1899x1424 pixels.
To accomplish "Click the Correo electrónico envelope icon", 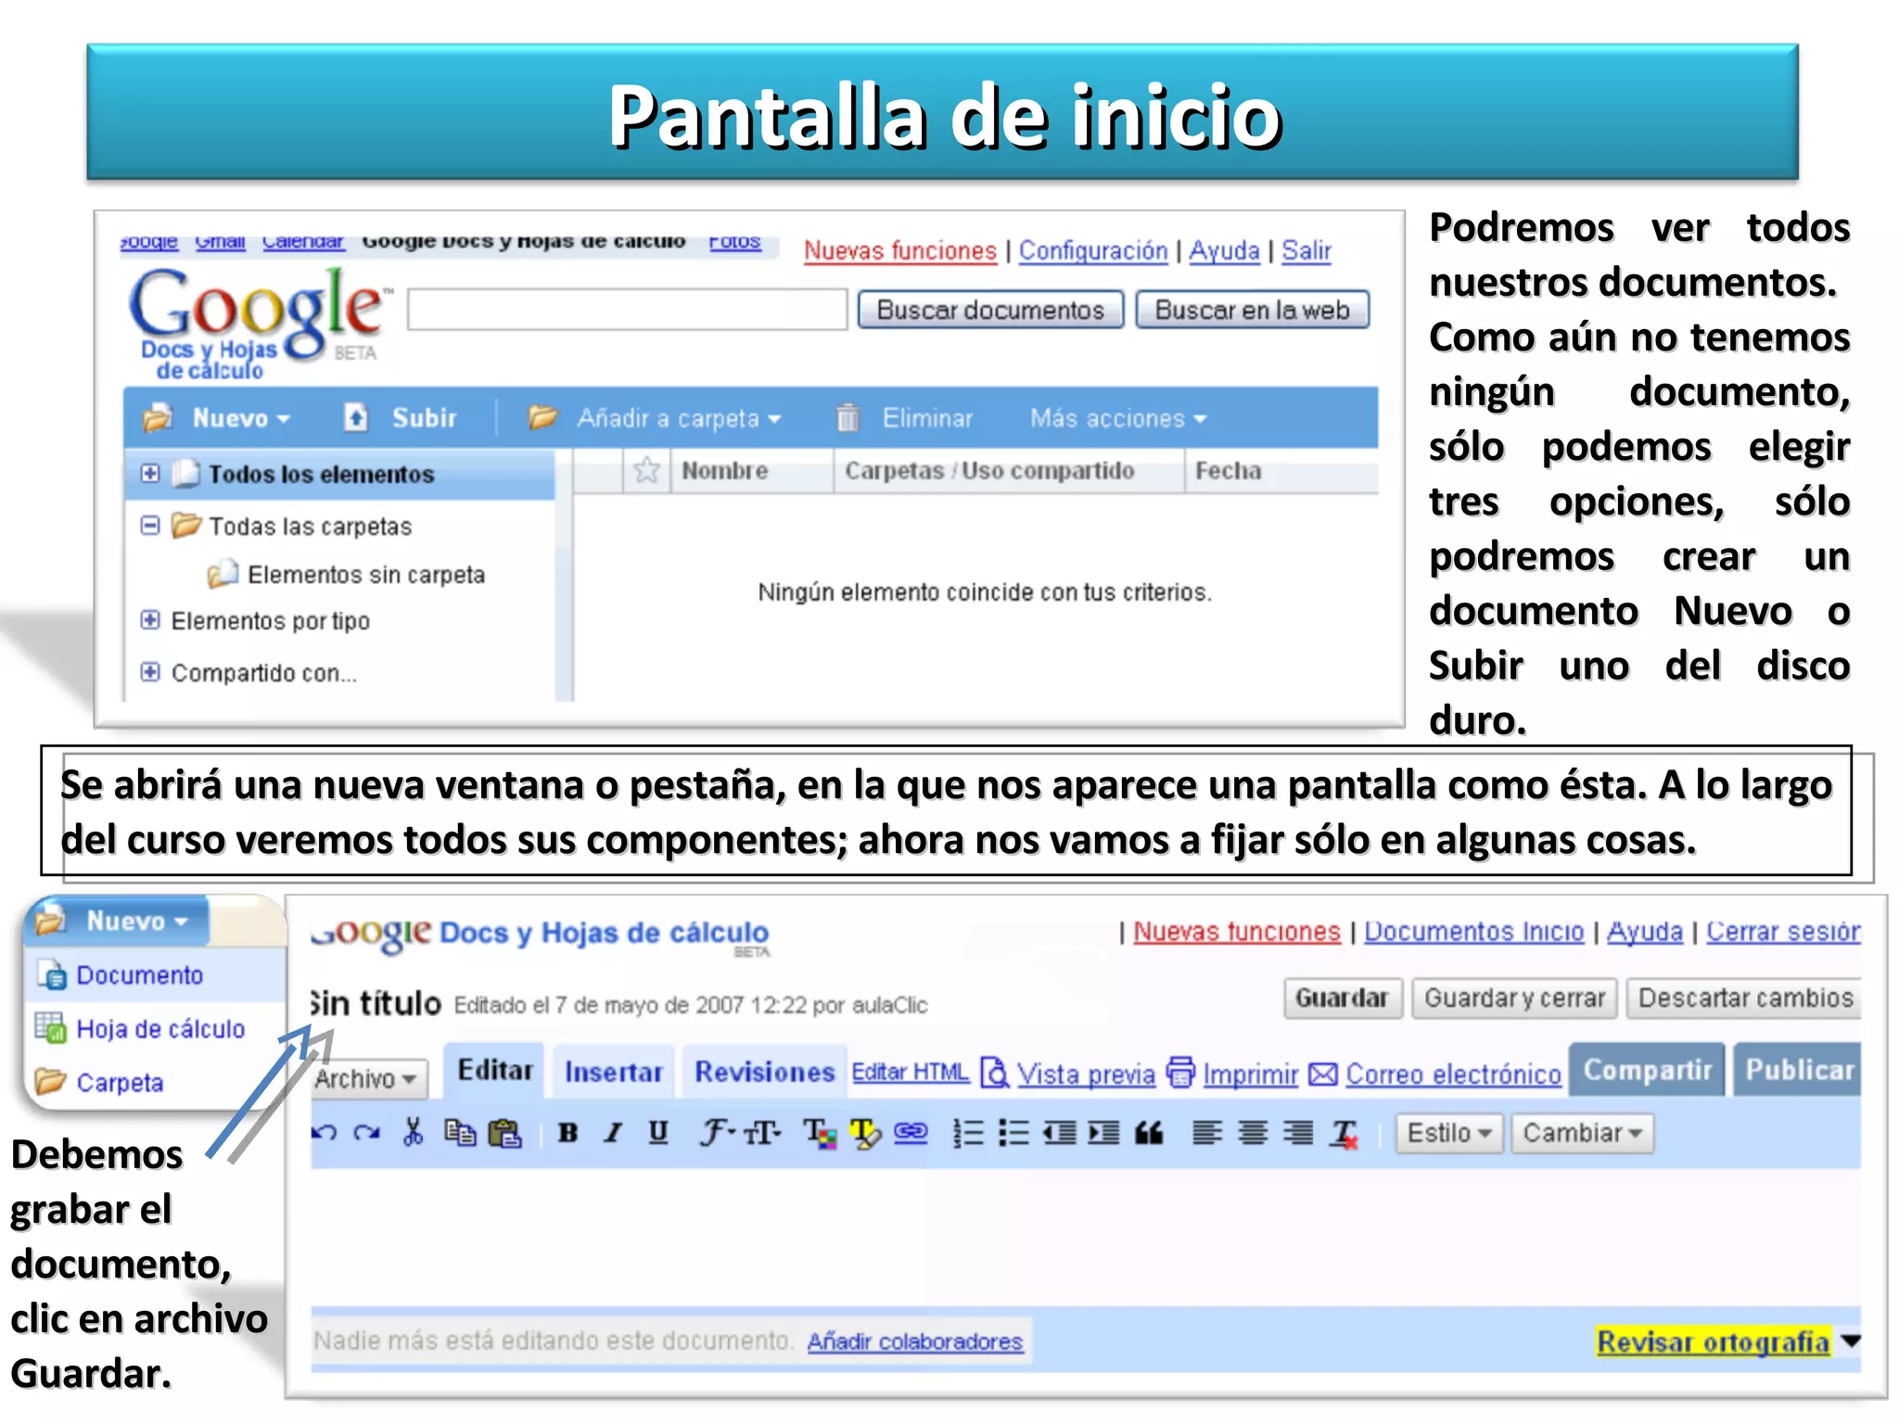I will point(1323,1074).
